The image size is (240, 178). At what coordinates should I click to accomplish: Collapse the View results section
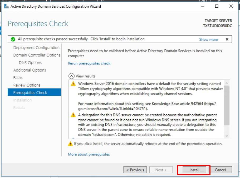click(x=71, y=76)
